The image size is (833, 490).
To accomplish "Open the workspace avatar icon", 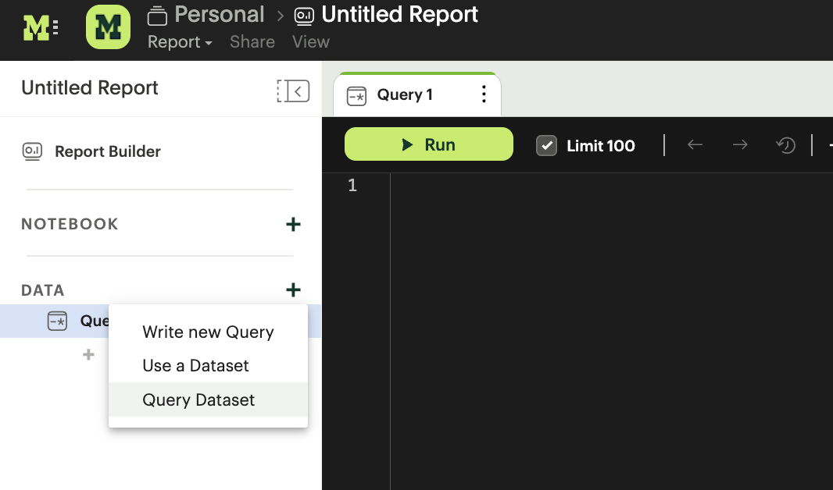I will click(x=108, y=27).
